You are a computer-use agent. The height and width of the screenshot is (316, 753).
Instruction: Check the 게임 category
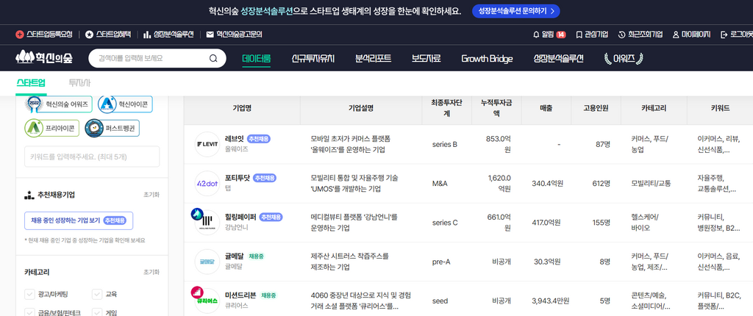click(97, 312)
